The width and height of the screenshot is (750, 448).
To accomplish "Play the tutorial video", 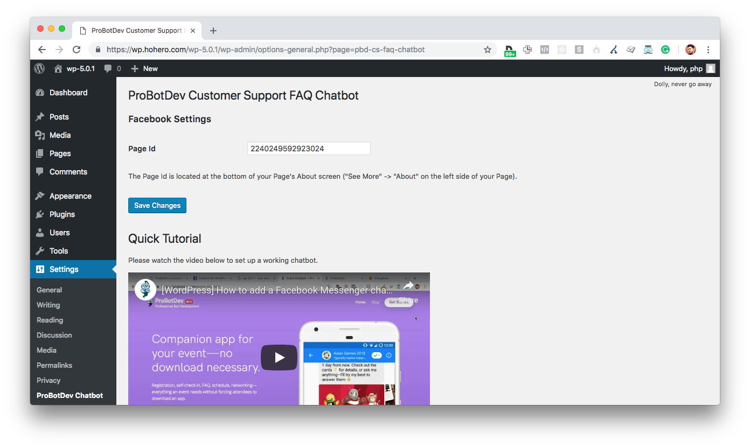I will coord(279,358).
